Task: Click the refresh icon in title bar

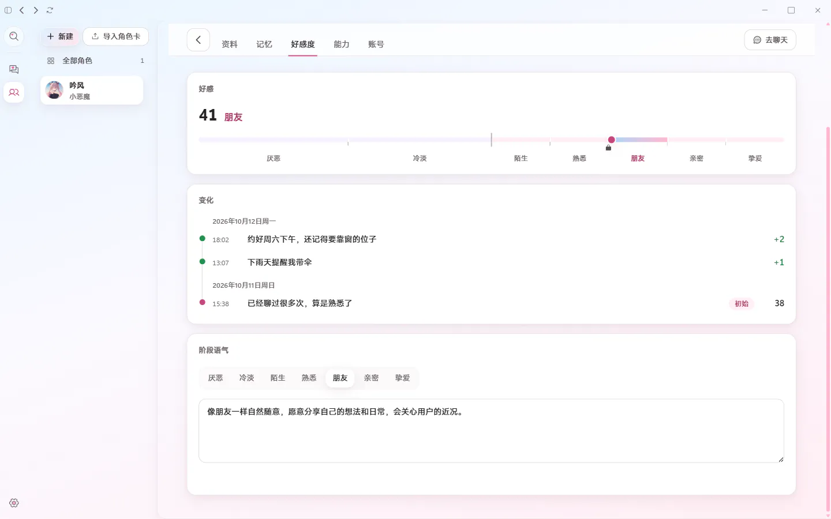Action: click(x=50, y=10)
